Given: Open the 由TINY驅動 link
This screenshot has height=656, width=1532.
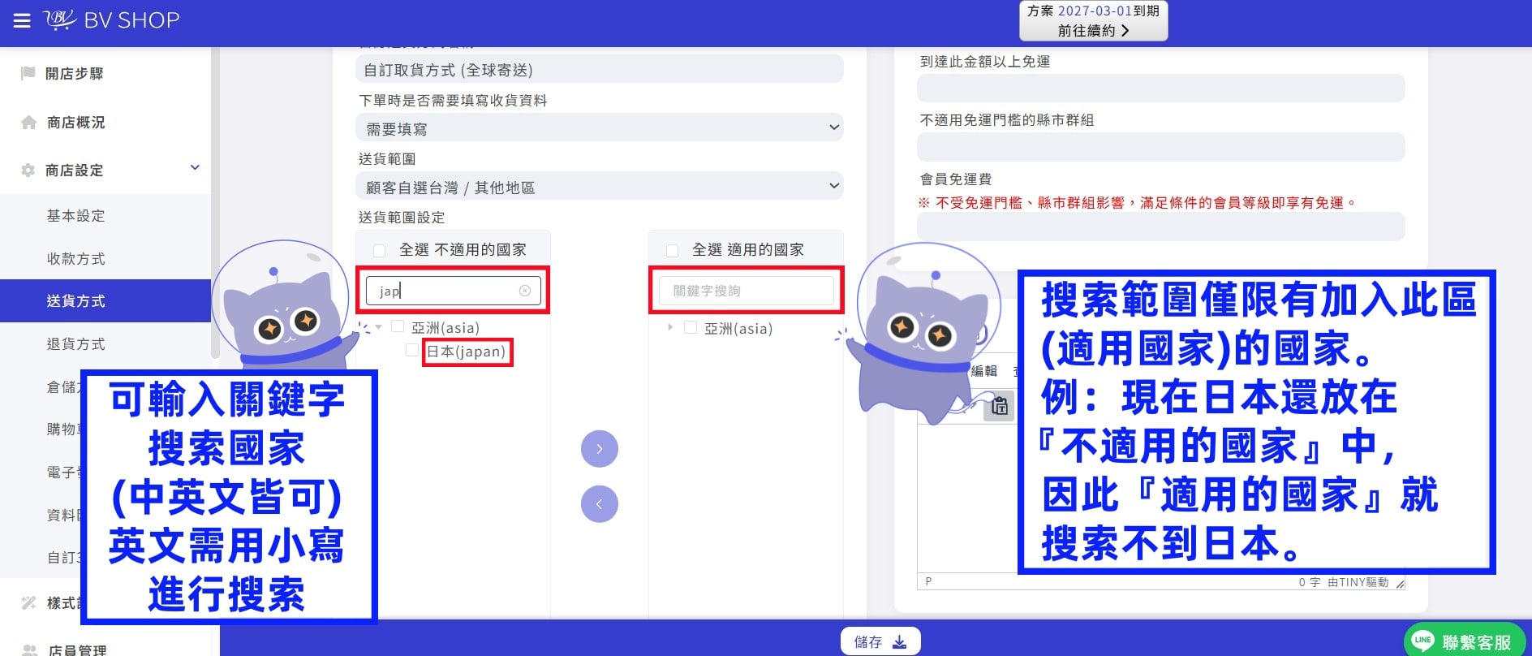Looking at the screenshot, I should [1358, 582].
